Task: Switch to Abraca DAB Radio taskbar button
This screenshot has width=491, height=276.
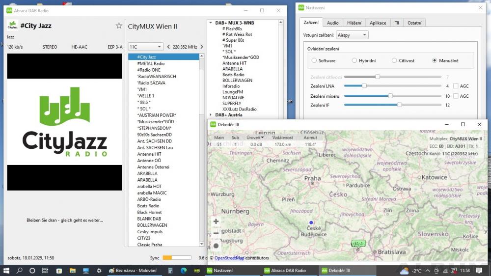Action: pos(290,271)
